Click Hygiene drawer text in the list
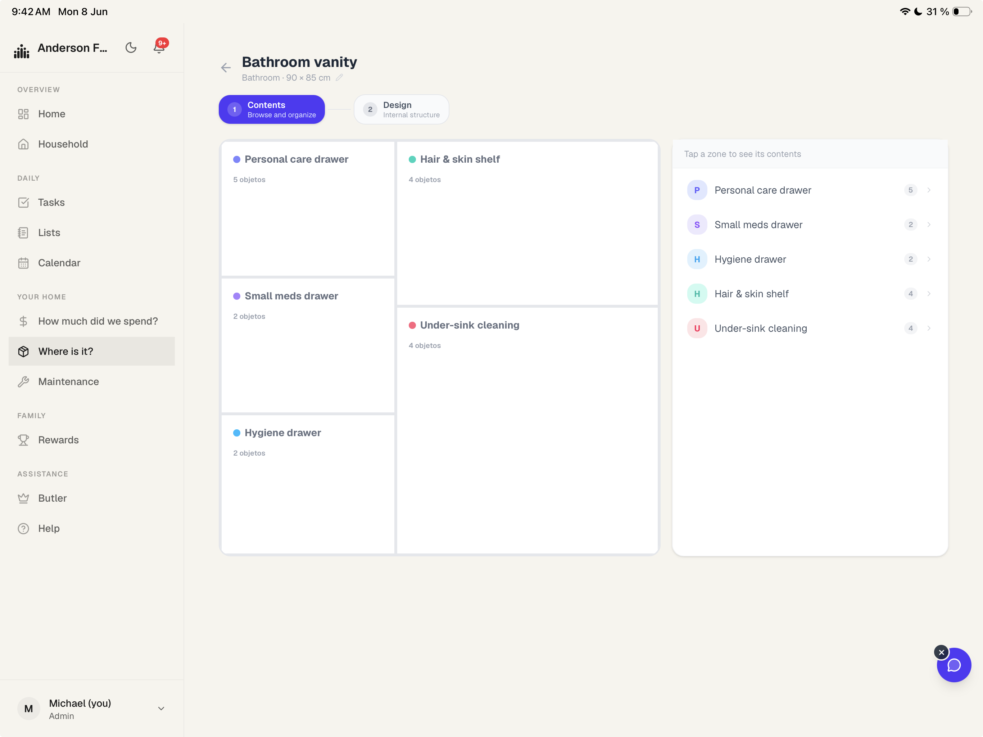Screen dimensions: 983x737 pos(750,259)
